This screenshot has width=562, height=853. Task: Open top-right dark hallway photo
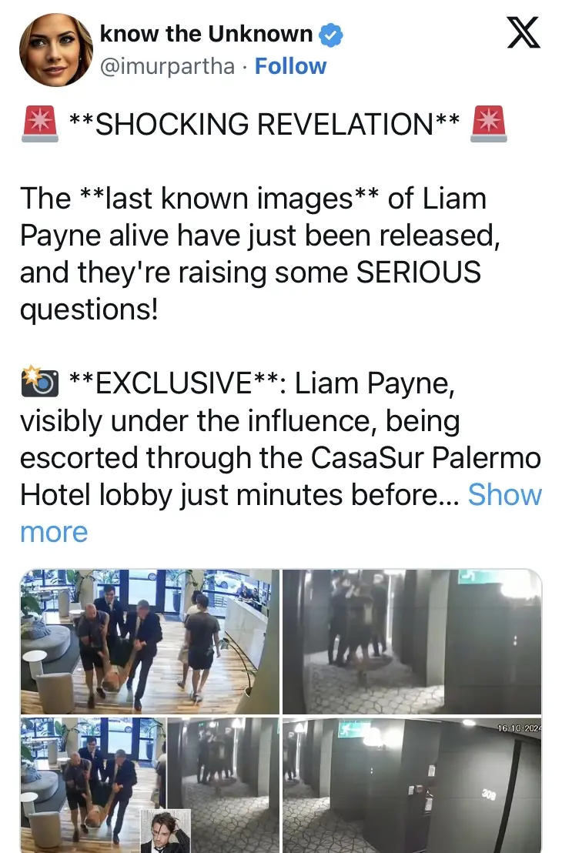pyautogui.click(x=412, y=641)
